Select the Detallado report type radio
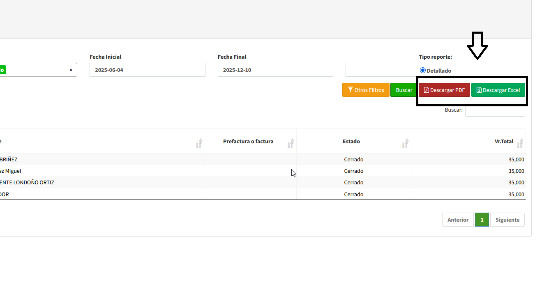This screenshot has height=289, width=542. click(422, 70)
